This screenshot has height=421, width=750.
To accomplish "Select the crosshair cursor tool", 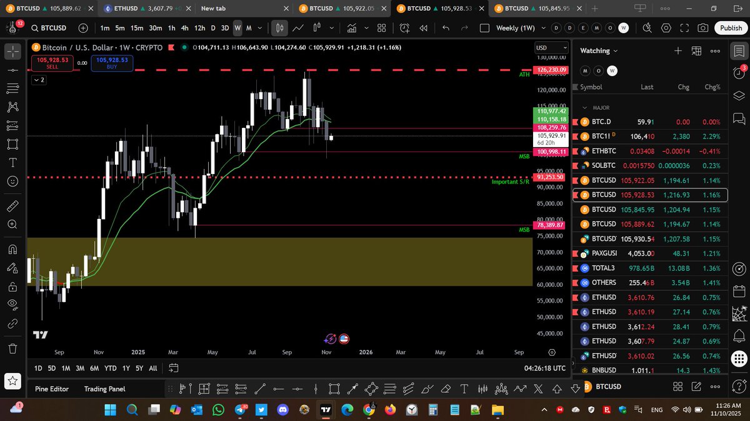I will tap(12, 51).
